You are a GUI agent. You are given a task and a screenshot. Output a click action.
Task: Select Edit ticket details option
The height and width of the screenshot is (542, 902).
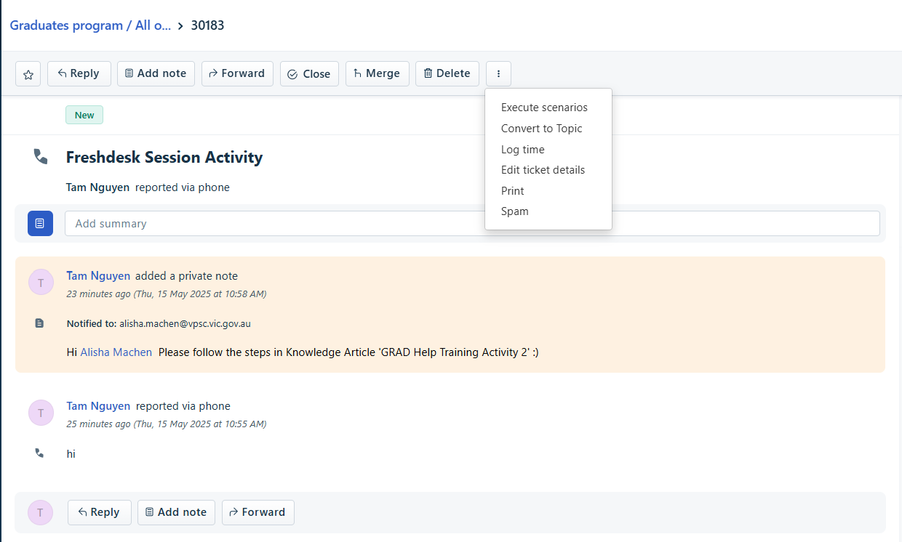[x=543, y=170]
